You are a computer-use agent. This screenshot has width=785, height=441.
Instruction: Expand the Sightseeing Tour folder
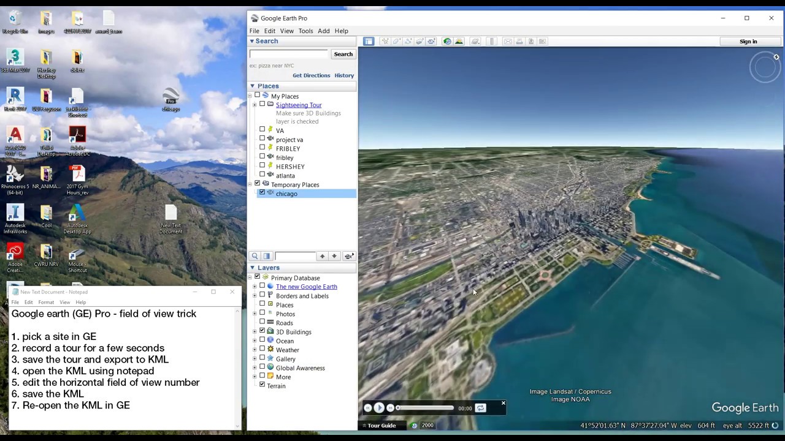(255, 105)
